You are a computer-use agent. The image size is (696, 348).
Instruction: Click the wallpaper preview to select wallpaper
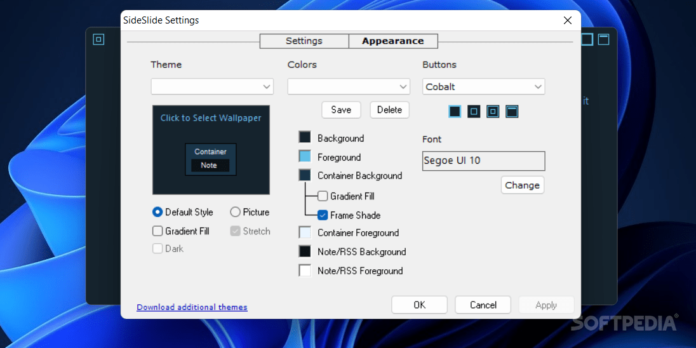211,150
